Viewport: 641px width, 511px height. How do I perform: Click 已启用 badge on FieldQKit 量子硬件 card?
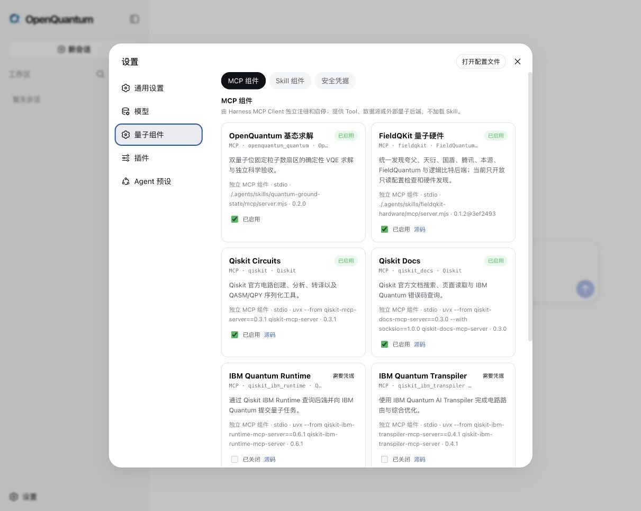[x=496, y=136]
